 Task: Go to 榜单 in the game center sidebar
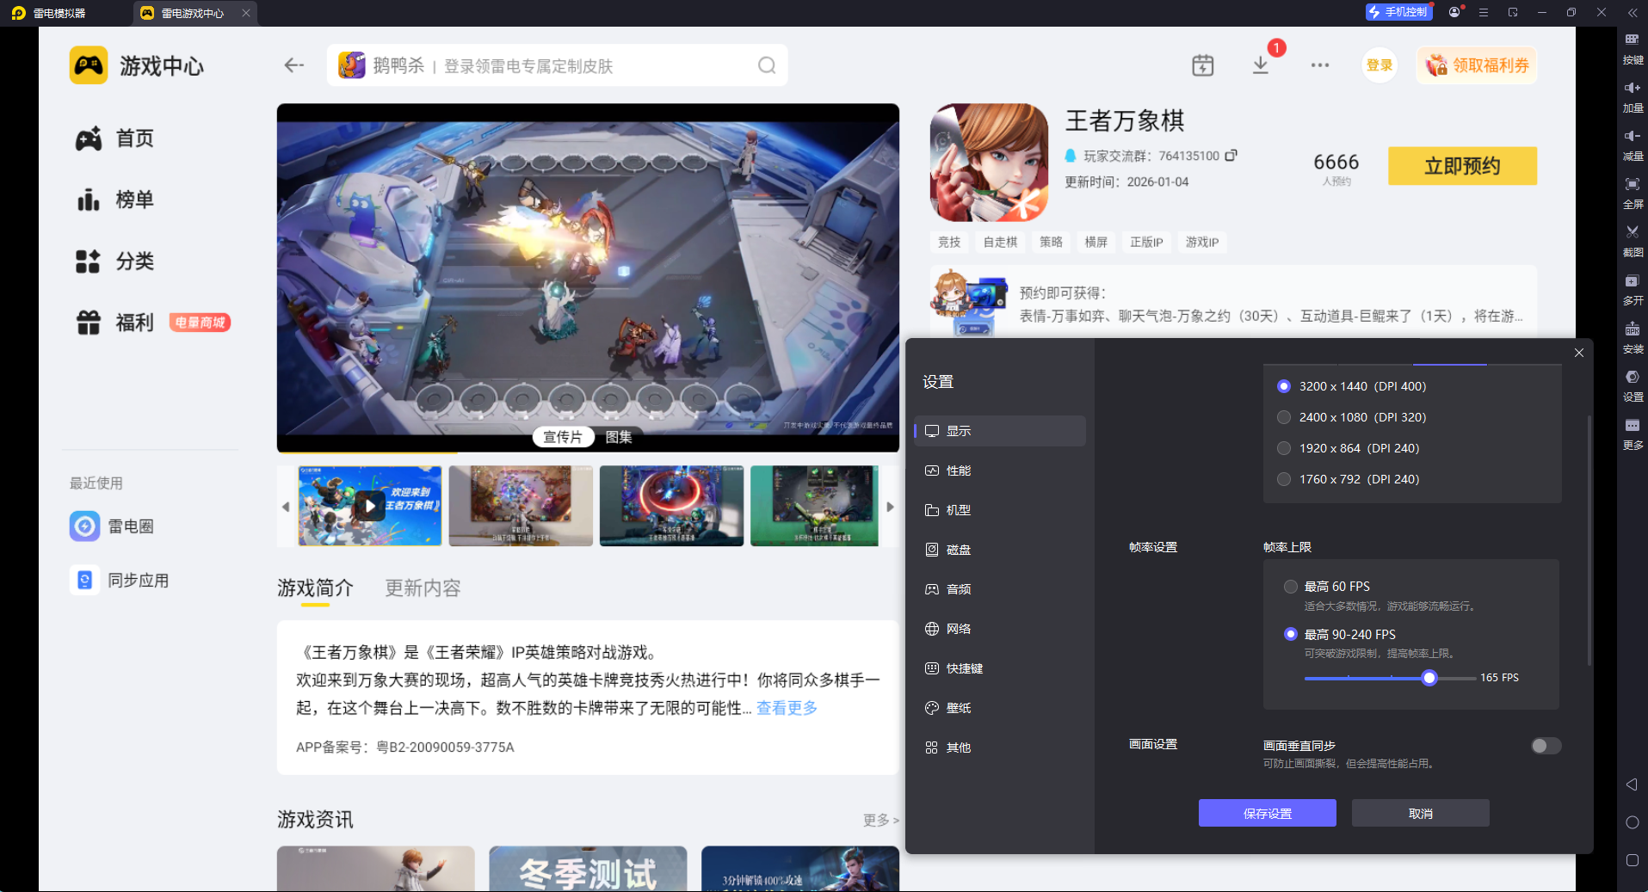coord(115,200)
